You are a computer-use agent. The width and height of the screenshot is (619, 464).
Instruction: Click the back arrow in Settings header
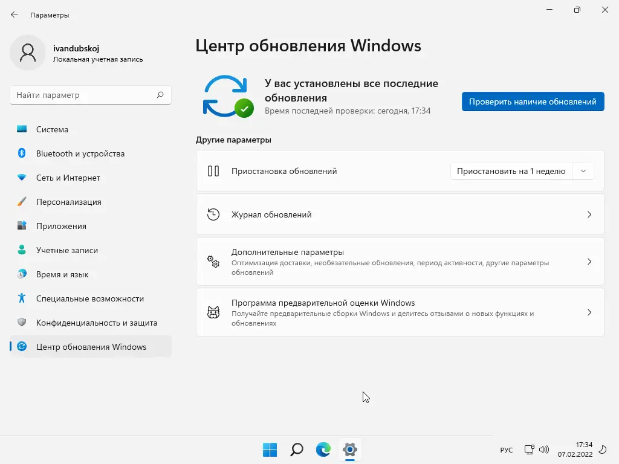click(15, 14)
